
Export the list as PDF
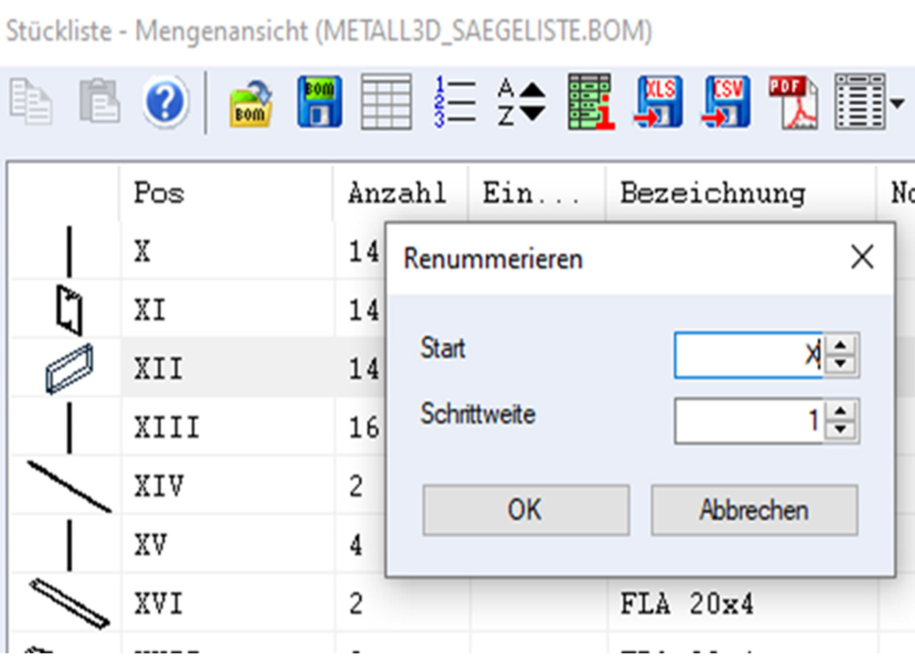point(793,102)
